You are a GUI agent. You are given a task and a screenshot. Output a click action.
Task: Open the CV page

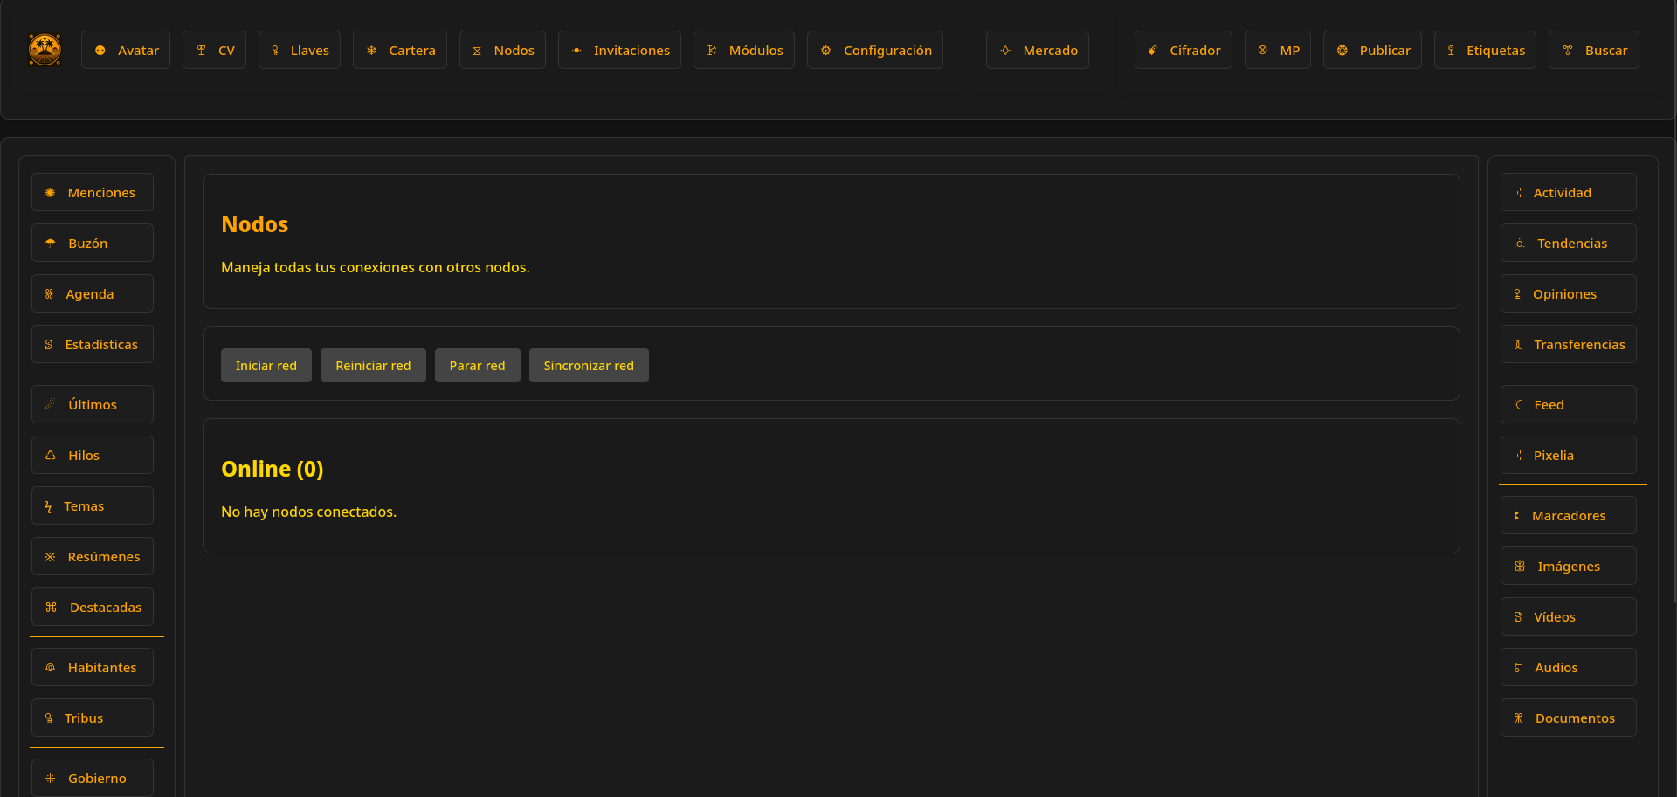tap(214, 50)
